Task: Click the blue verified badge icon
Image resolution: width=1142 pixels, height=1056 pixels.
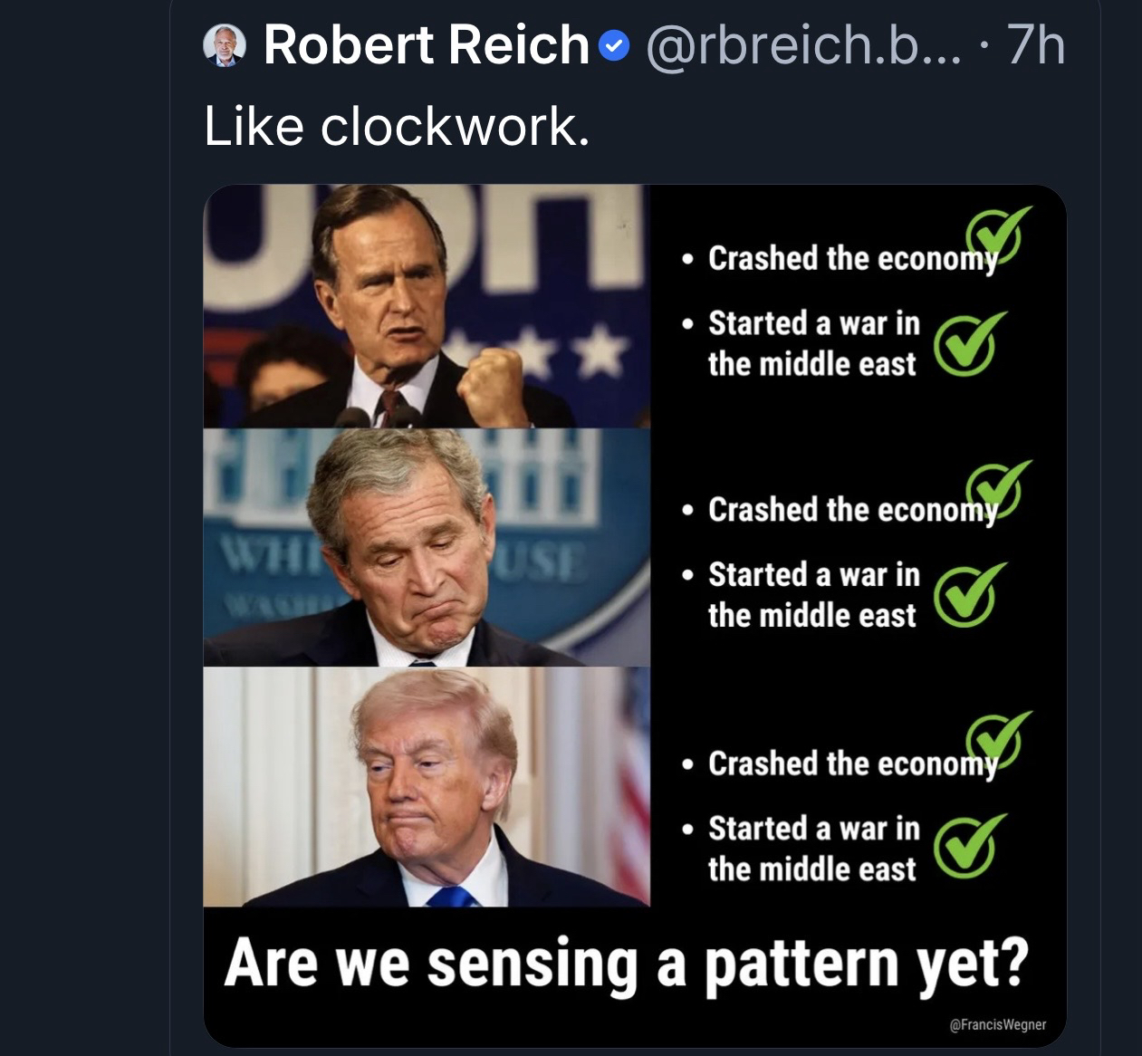Action: (x=616, y=45)
